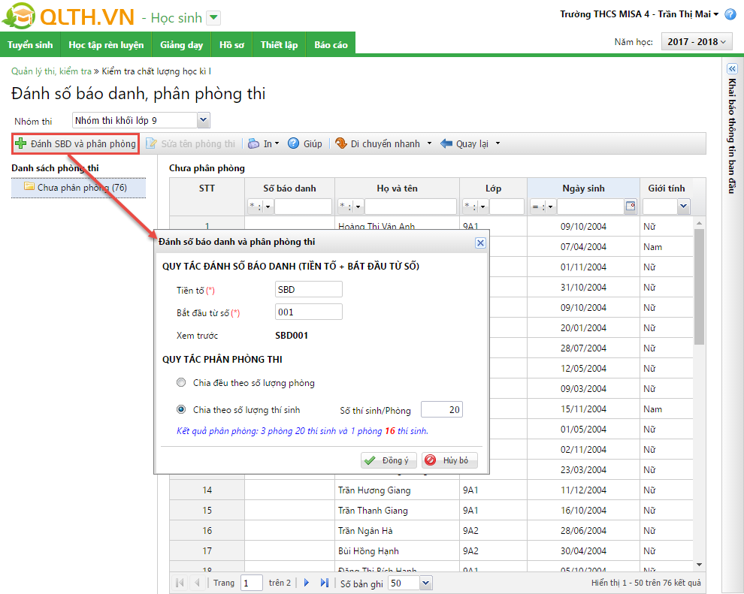This screenshot has width=744, height=594.
Task: Sort by the Ngày sinh column header
Action: pos(583,188)
